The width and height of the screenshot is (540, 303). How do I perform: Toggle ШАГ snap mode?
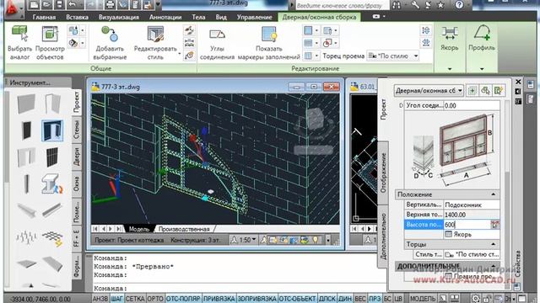click(x=116, y=299)
